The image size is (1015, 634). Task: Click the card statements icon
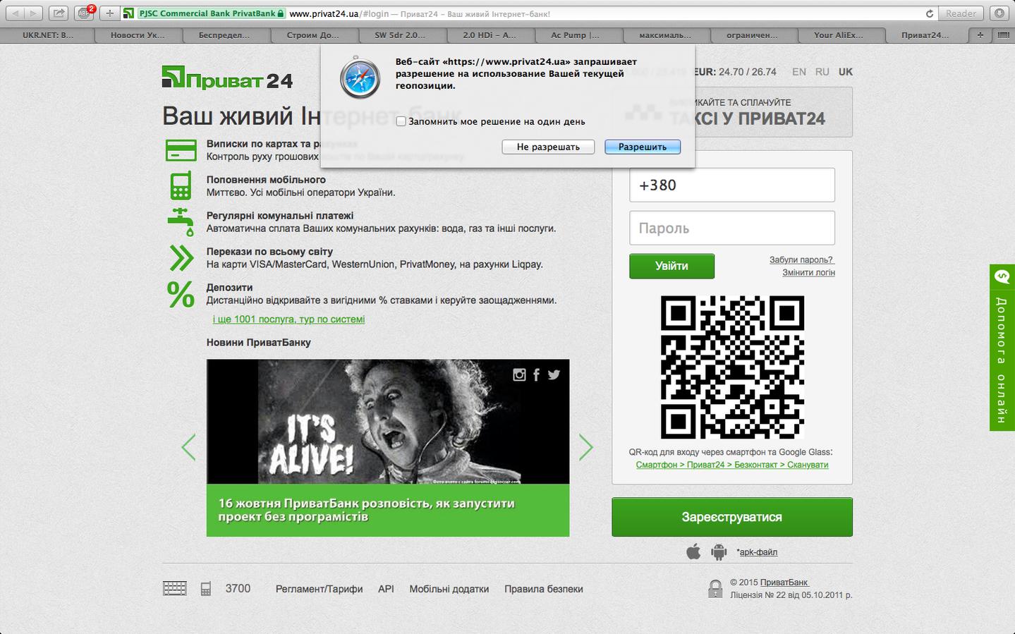181,150
